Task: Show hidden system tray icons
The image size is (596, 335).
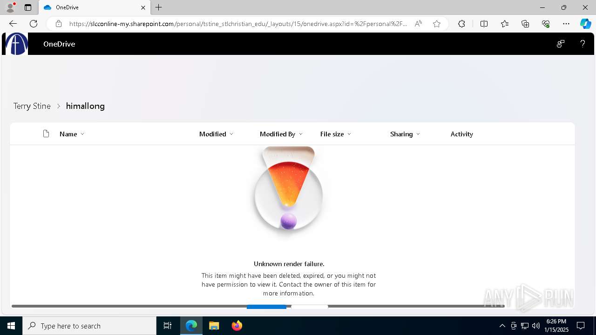Action: (x=502, y=326)
